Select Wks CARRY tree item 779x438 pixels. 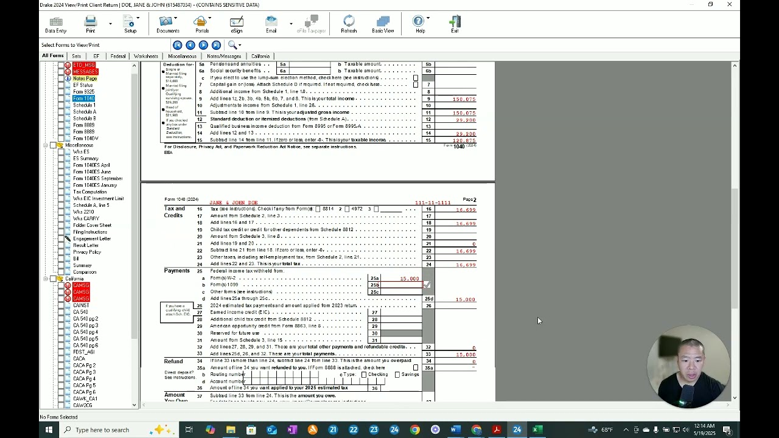coord(86,218)
